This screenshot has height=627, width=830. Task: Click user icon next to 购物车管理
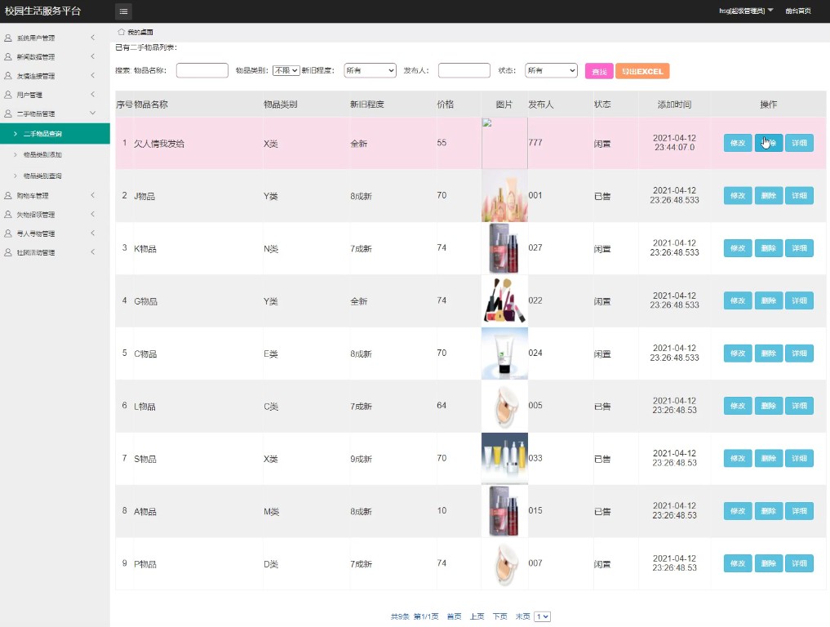[8, 195]
